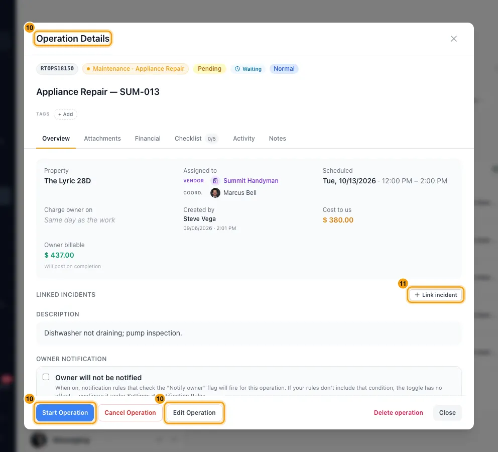Click the coordinator name Marcus Bell
The image size is (498, 452).
(240, 193)
